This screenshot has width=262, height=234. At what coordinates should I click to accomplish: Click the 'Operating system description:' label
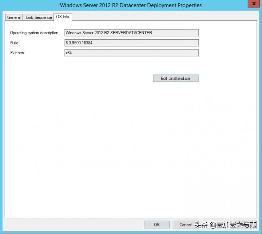coord(35,33)
